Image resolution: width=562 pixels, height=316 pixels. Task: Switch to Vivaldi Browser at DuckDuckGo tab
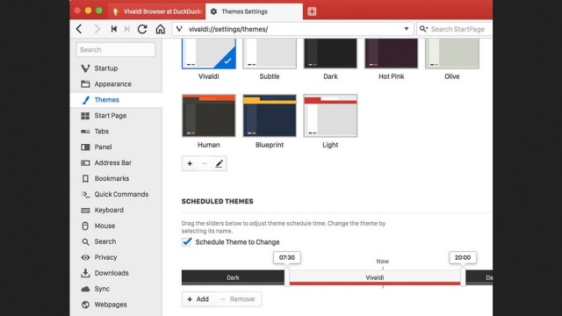click(x=156, y=11)
